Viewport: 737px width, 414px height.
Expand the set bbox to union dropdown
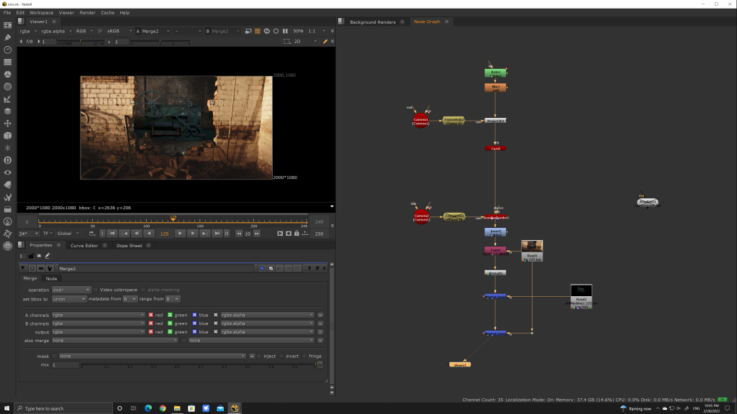pos(69,298)
